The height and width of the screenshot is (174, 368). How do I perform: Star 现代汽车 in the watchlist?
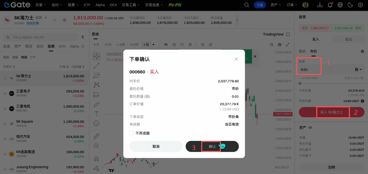5,139
